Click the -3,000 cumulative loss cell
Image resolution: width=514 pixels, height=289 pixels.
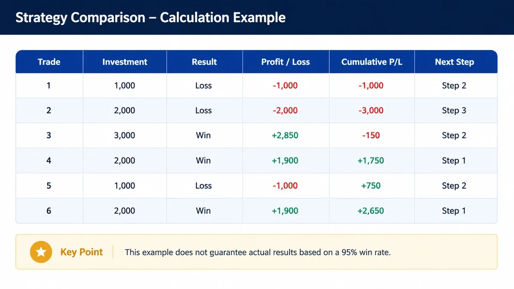point(371,110)
